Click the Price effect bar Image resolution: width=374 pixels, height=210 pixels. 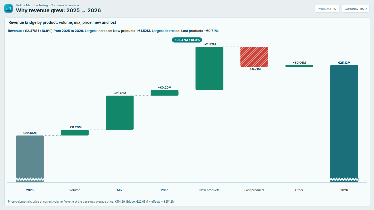click(165, 93)
